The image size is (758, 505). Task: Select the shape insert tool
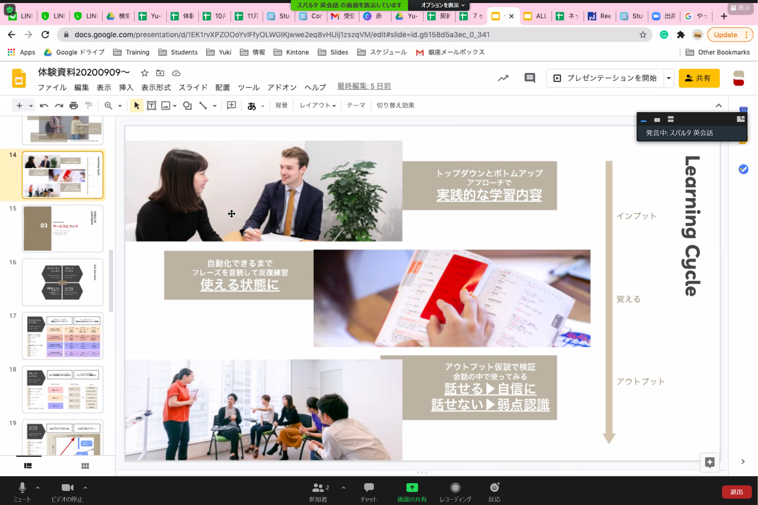pyautogui.click(x=187, y=105)
